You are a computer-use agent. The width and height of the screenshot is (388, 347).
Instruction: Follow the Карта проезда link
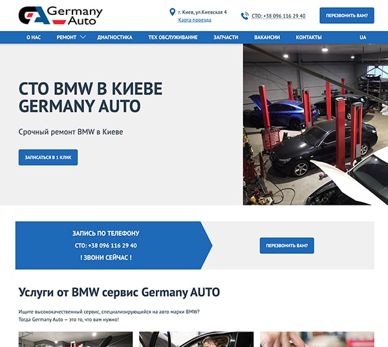coord(195,20)
